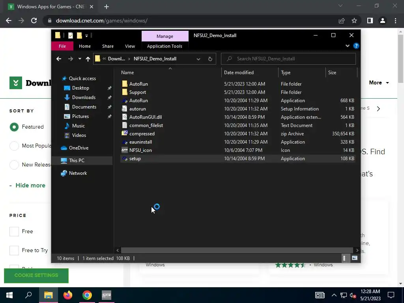Switch to large icons view layout
Viewport: 404px width, 303px height.
355,258
